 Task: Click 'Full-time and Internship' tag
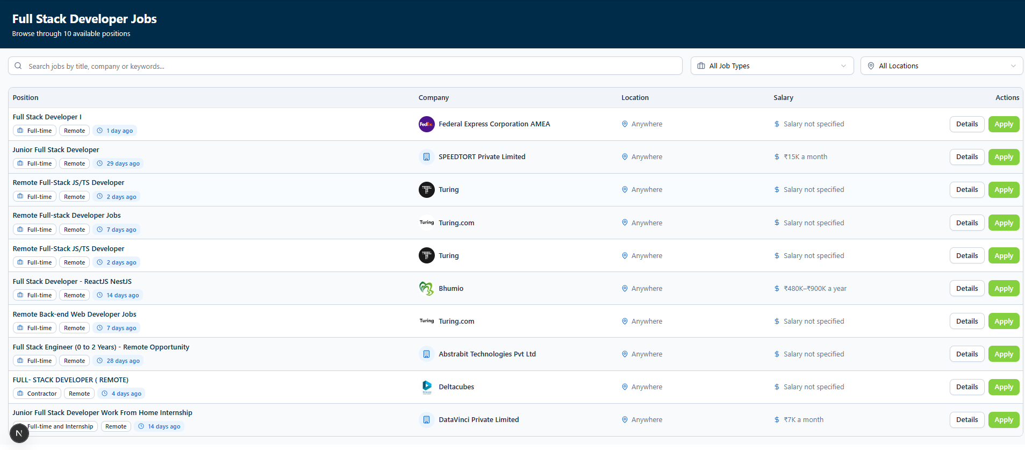55,426
